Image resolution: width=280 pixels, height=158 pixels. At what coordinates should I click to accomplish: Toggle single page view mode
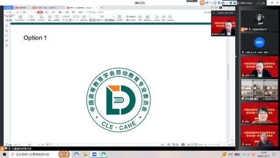click(x=92, y=20)
